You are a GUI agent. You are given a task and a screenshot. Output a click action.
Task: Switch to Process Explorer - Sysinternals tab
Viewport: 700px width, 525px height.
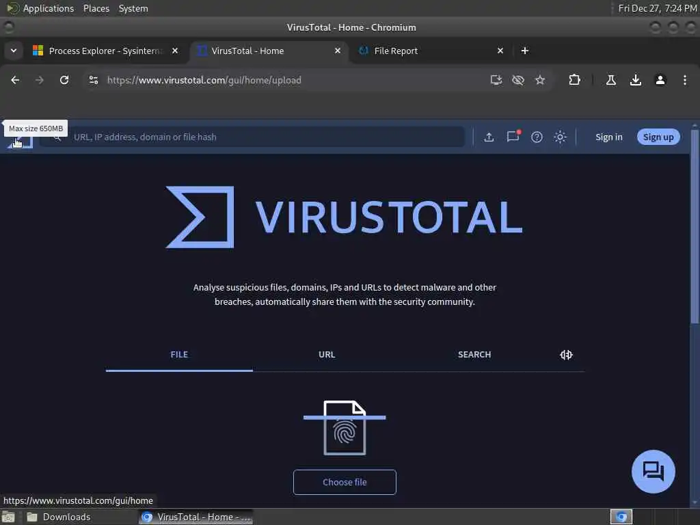105,51
